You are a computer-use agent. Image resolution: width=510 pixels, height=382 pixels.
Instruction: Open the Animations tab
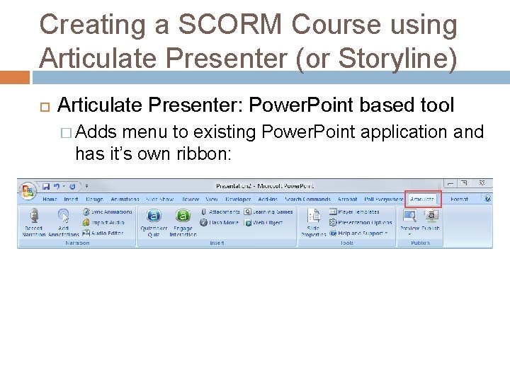[125, 199]
